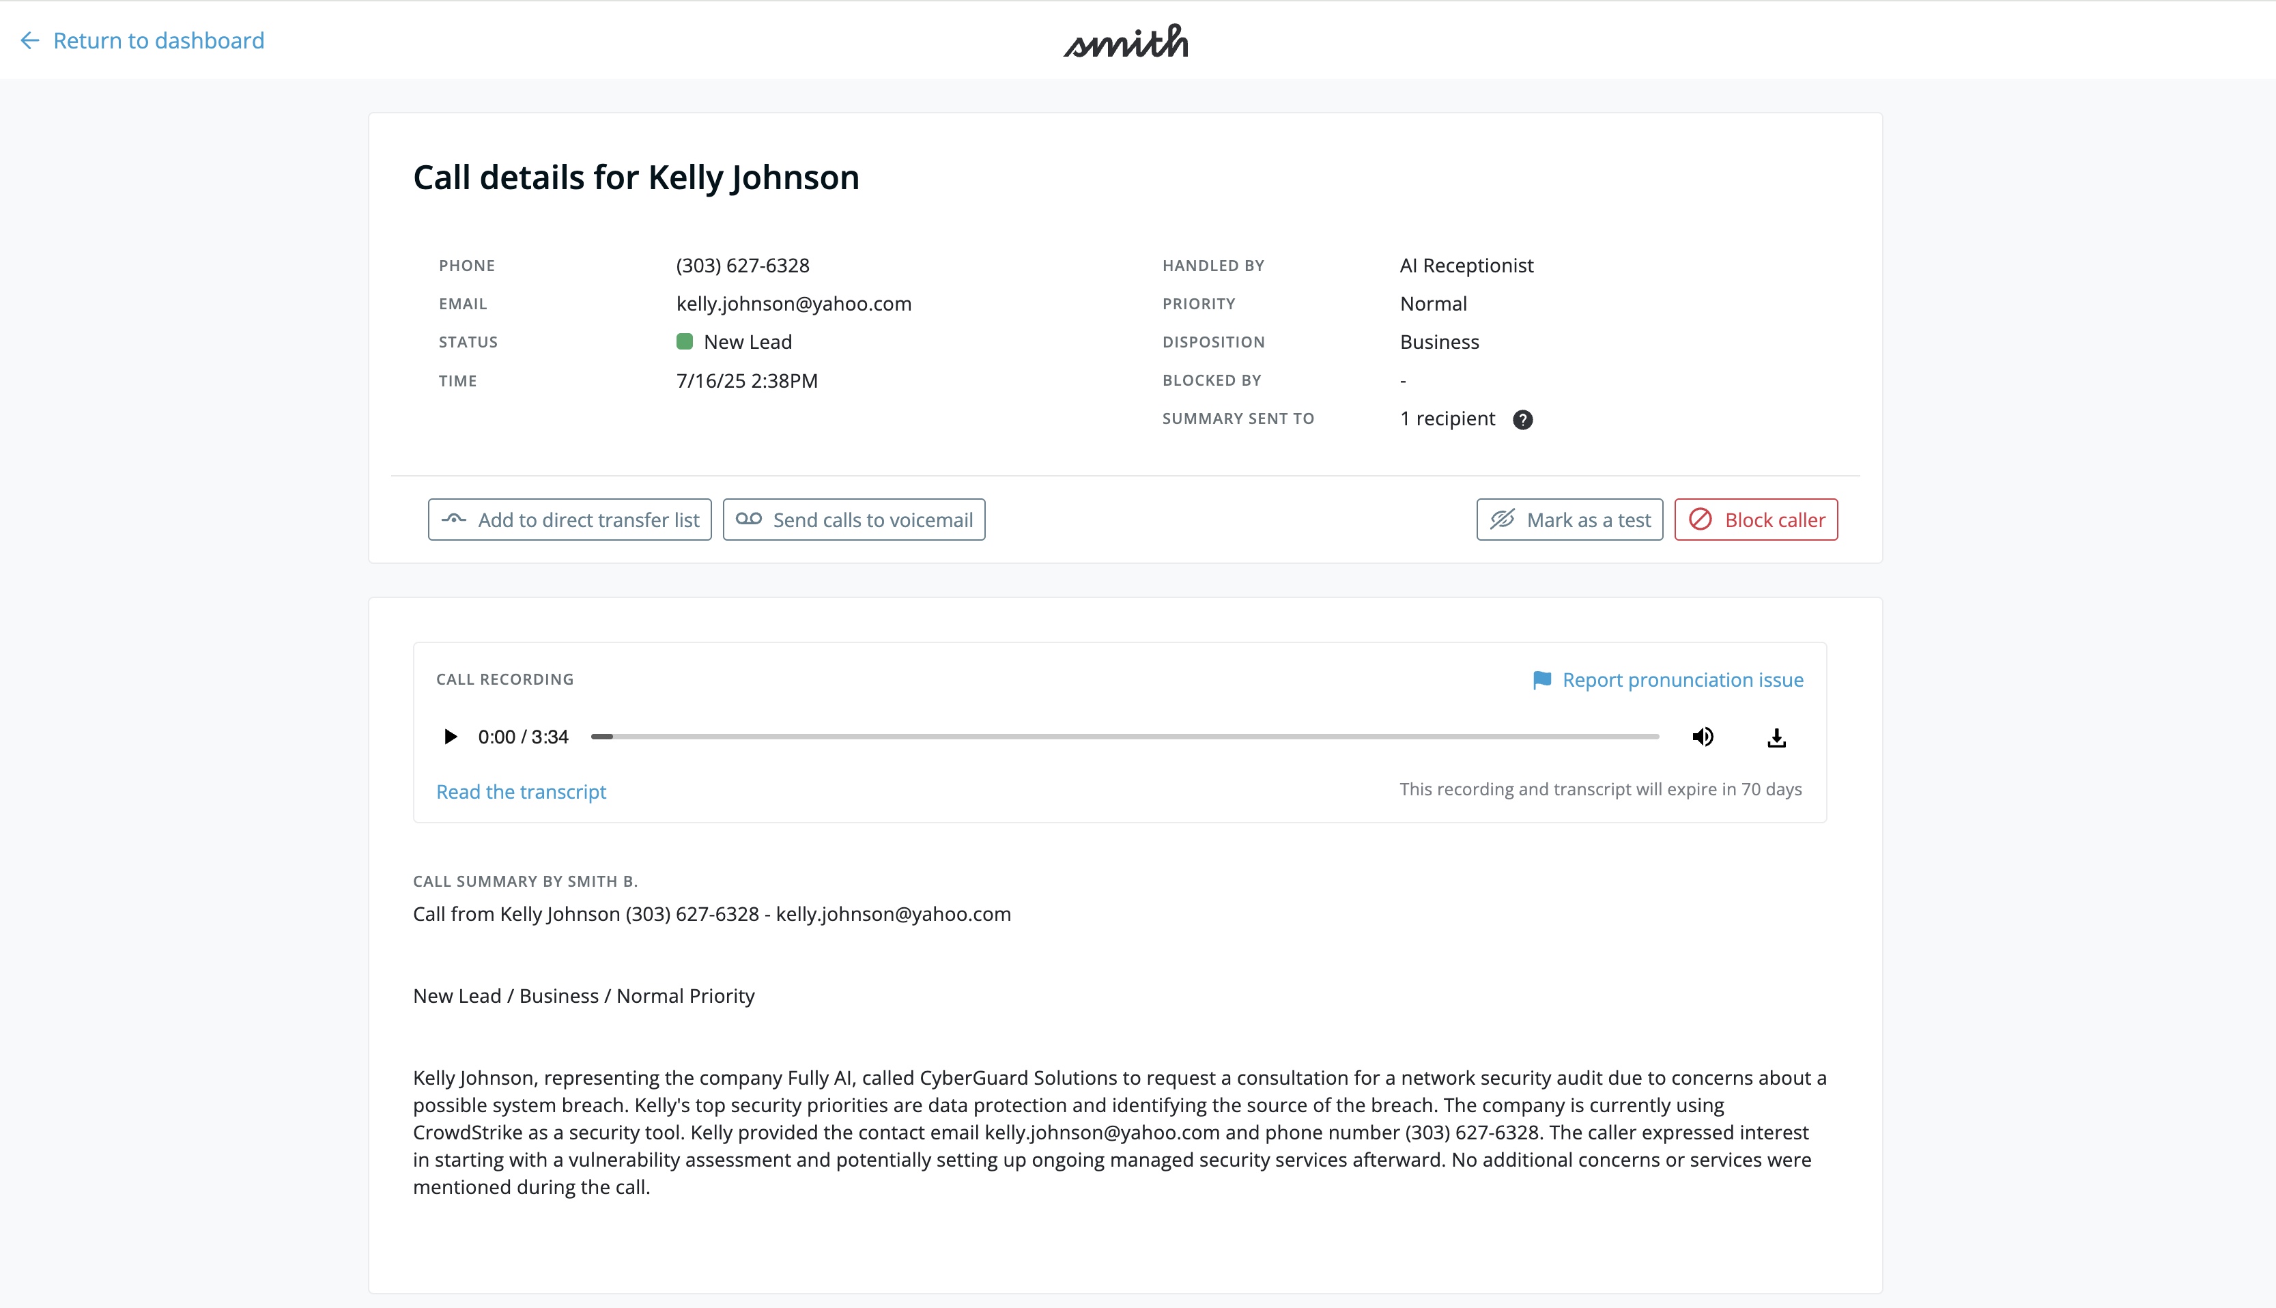Click the Send calls to voicemail button

coord(853,520)
